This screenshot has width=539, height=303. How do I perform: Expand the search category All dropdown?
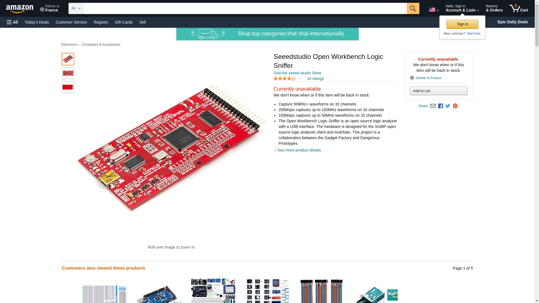tap(76, 8)
